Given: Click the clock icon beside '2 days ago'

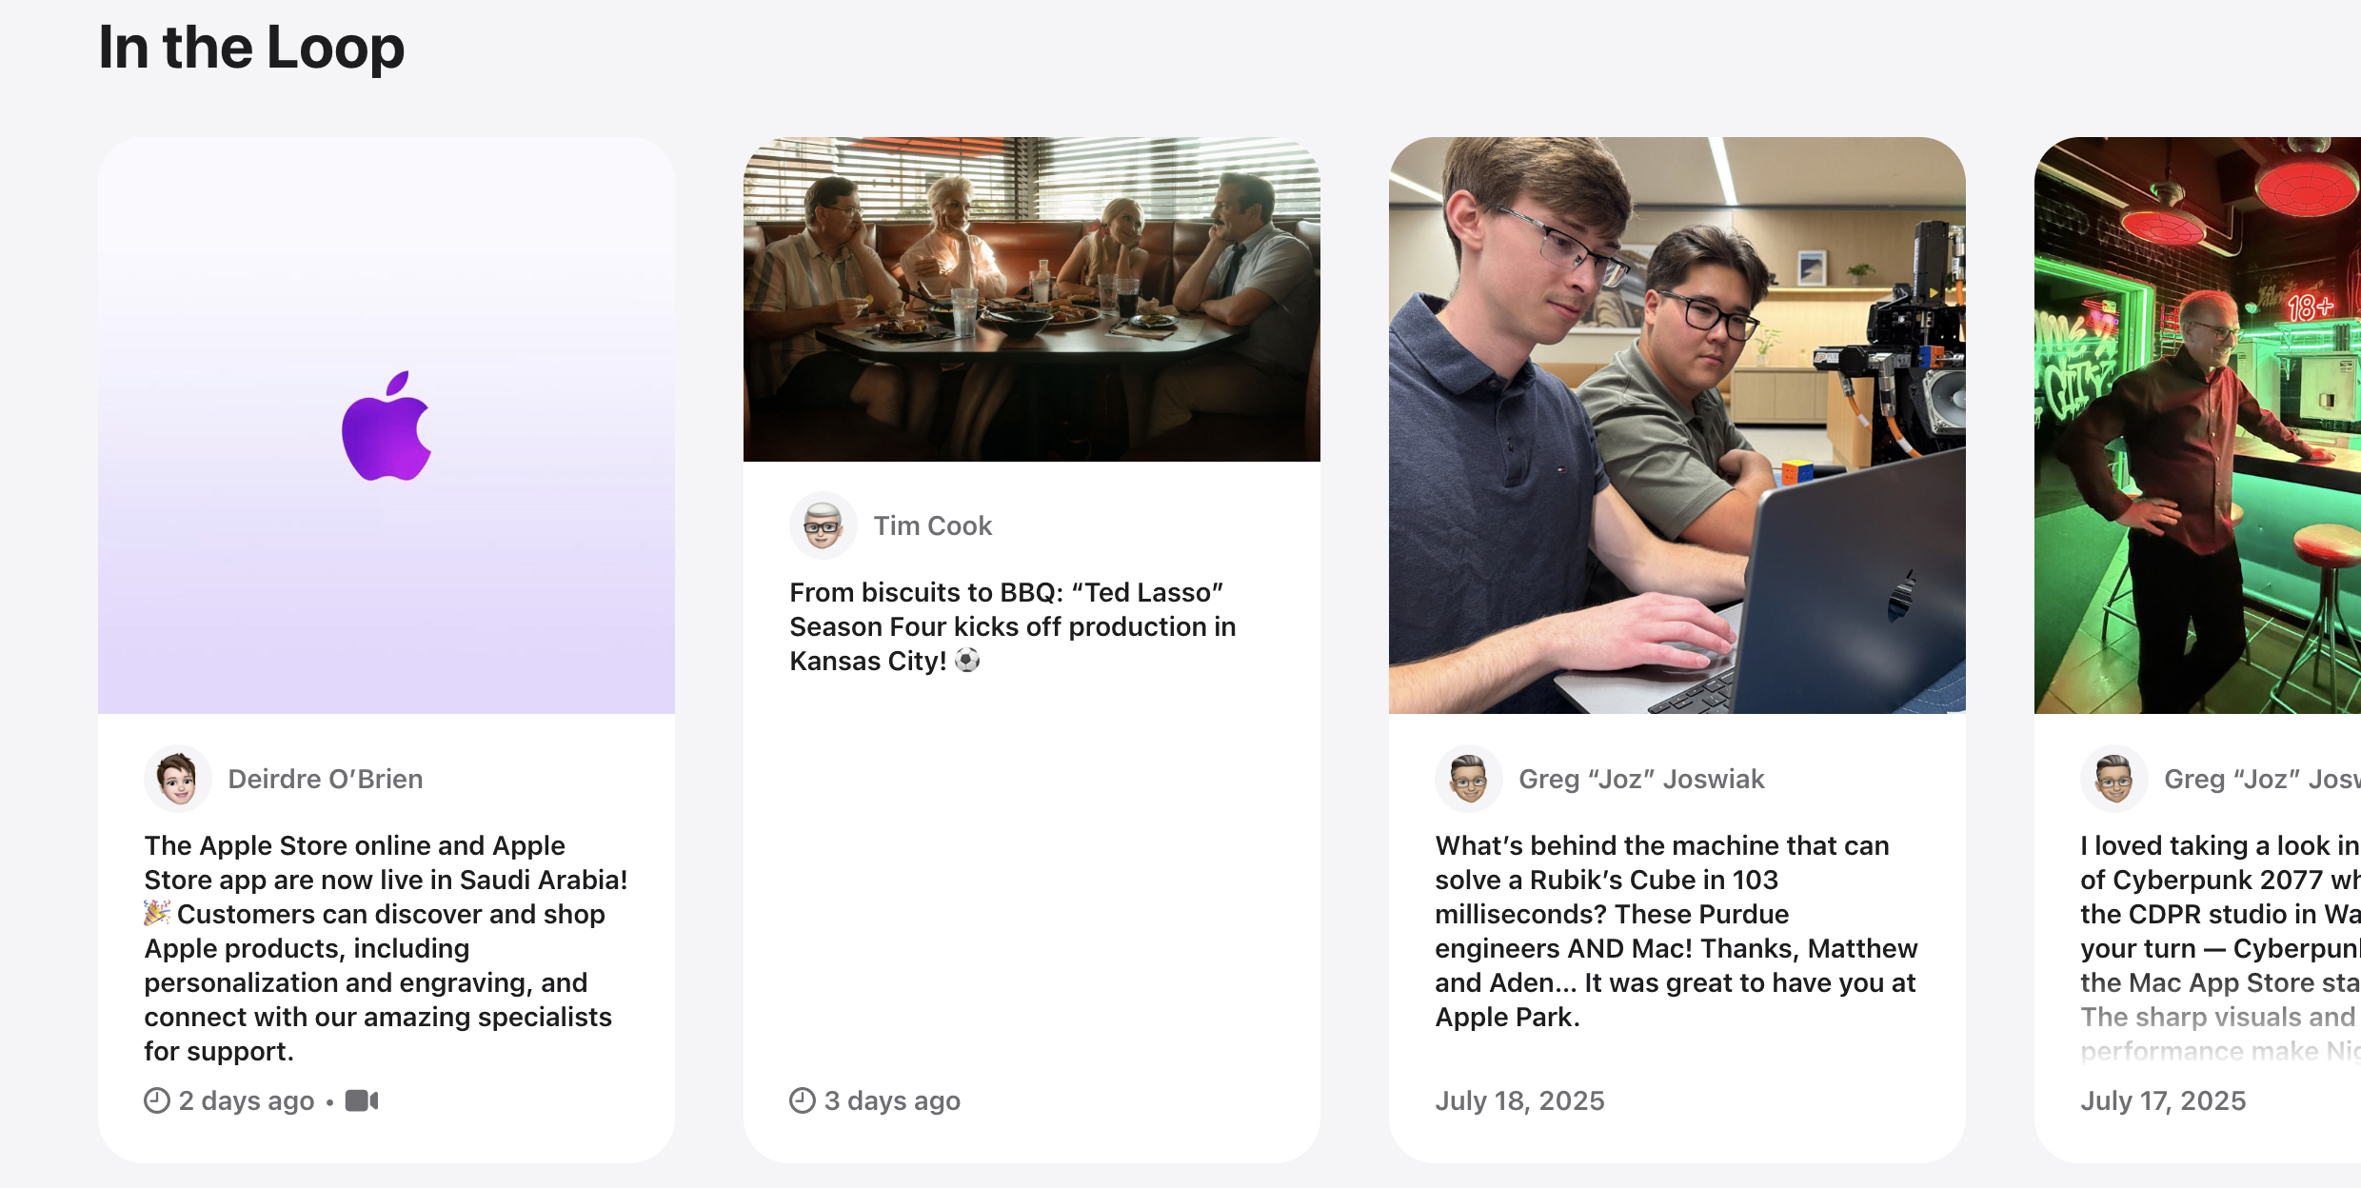Looking at the screenshot, I should point(157,1100).
